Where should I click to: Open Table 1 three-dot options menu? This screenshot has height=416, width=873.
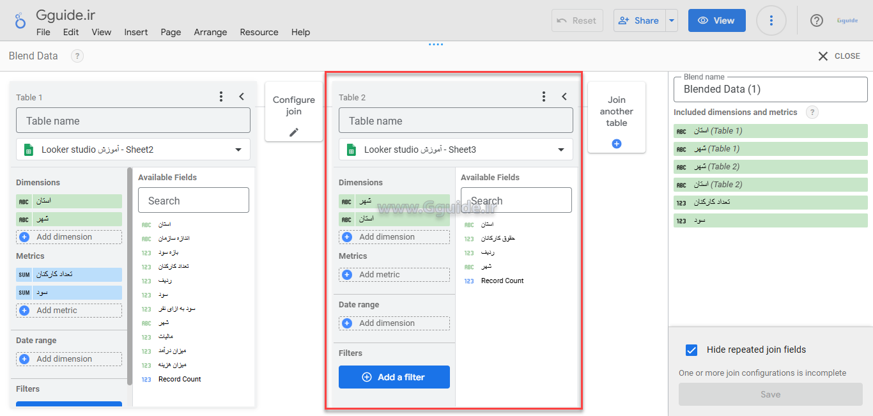(x=221, y=96)
